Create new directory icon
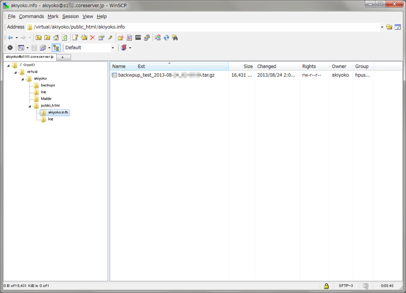This screenshot has height=293, width=406. (x=120, y=38)
